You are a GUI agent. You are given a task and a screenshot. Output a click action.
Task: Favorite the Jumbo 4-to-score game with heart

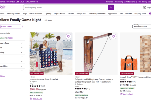[68, 36]
